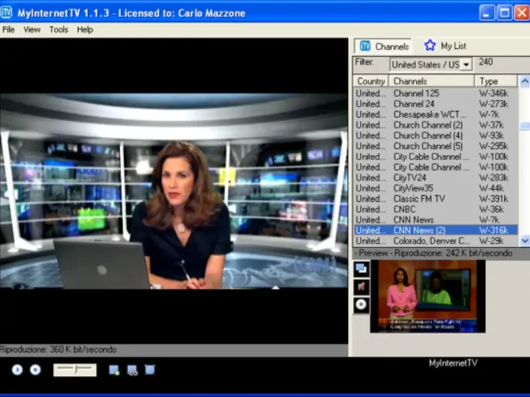Screen dimensions: 530x397
Task: Stop the main video playback
Action: 35,370
